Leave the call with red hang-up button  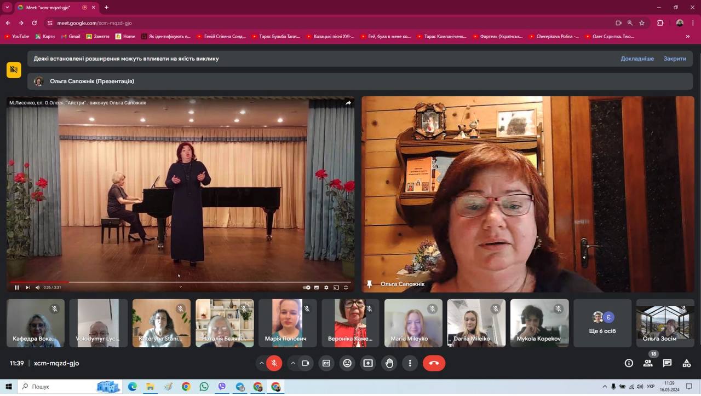434,363
